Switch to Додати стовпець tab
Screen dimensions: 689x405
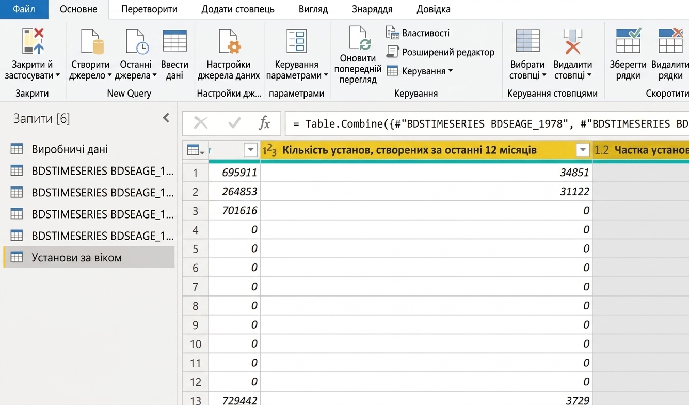238,9
